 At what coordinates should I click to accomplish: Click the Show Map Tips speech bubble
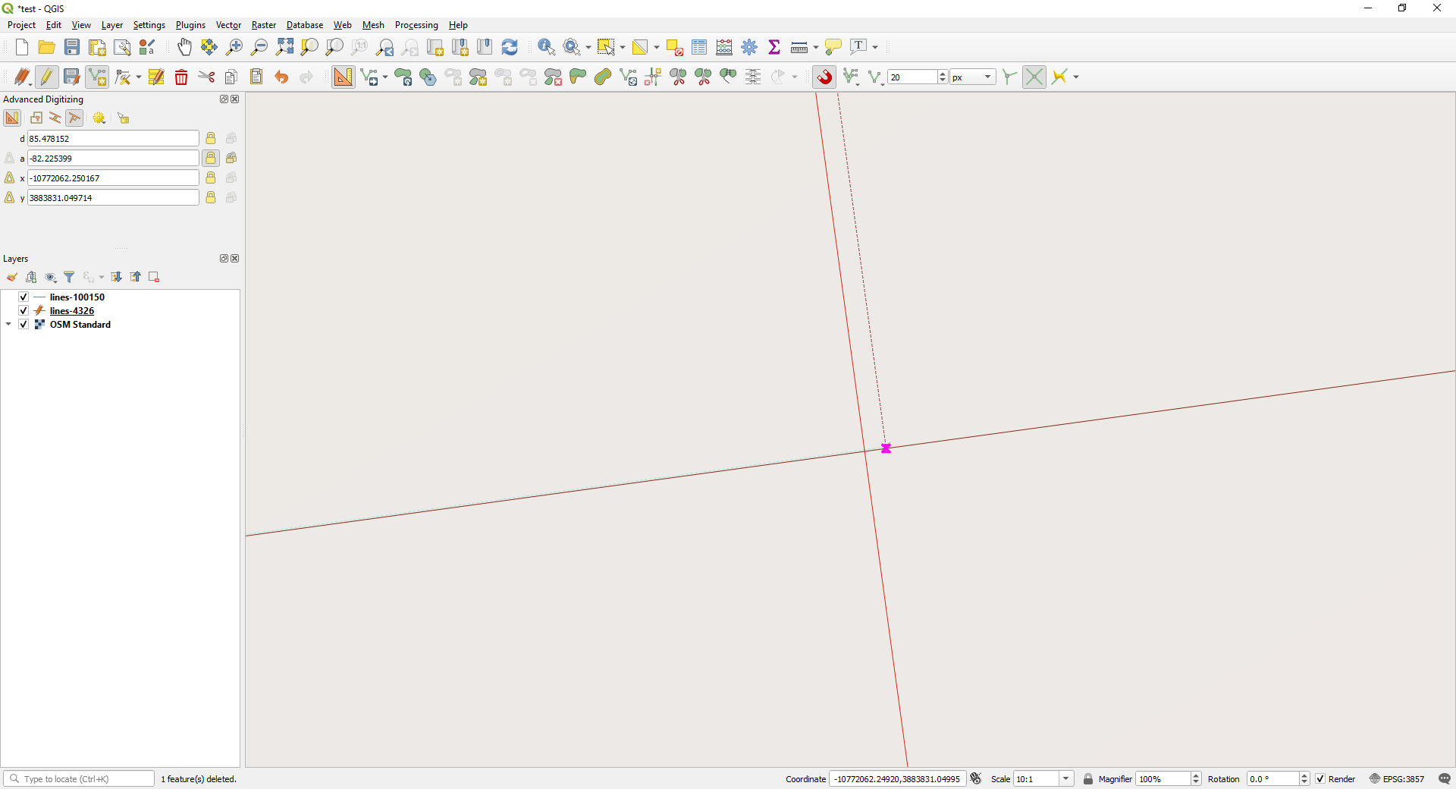click(833, 47)
